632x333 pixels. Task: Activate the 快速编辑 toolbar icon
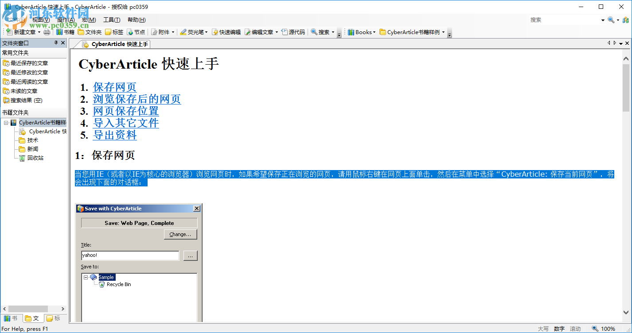(x=215, y=31)
